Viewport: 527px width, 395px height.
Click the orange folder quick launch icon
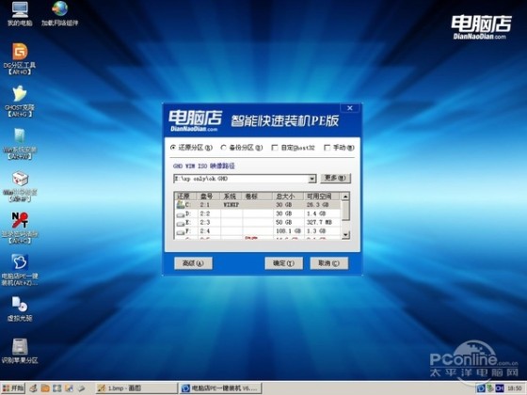pyautogui.click(x=45, y=388)
